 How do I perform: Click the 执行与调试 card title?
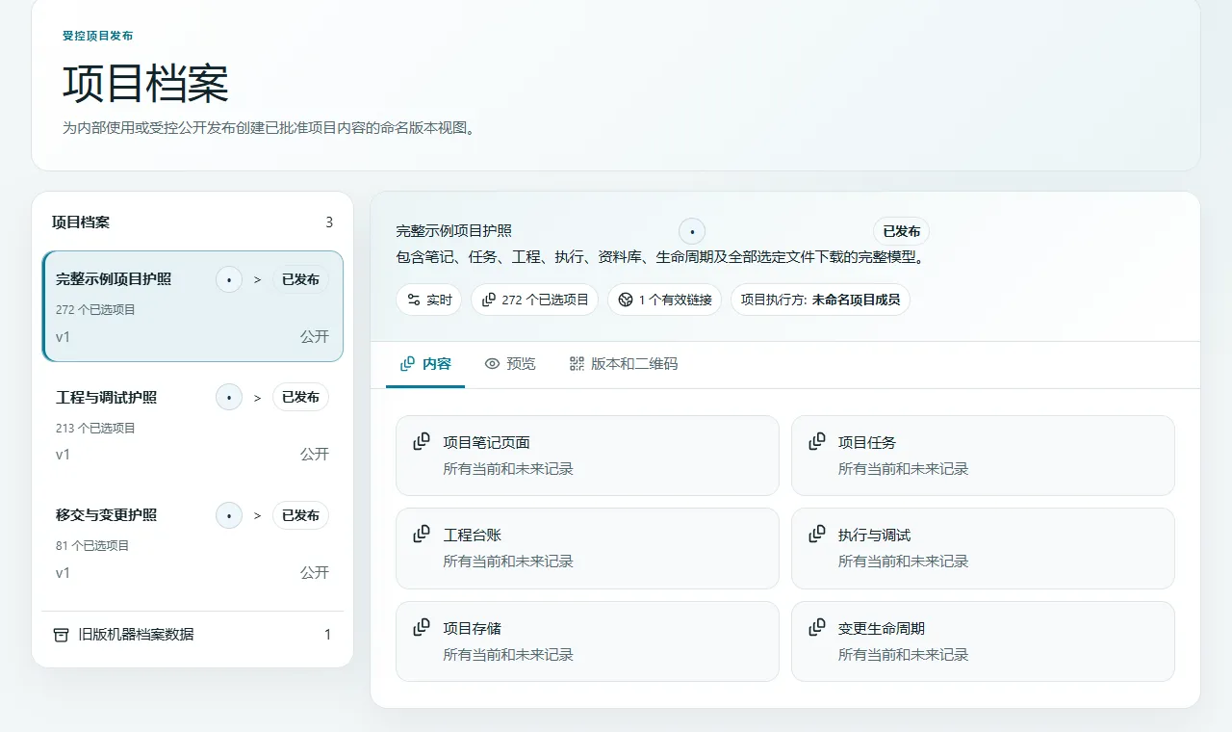874,535
